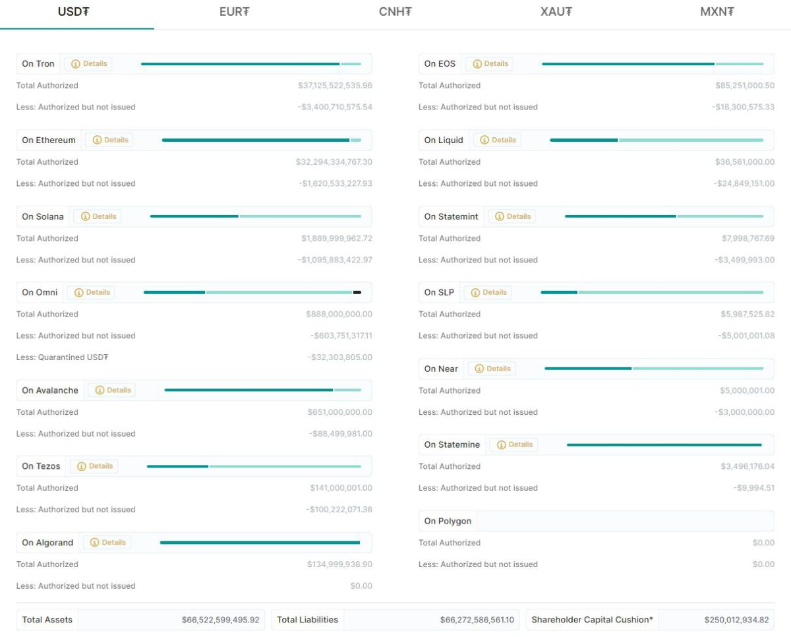
Task: Click the On Tron issuance progress bar
Action: pyautogui.click(x=250, y=64)
